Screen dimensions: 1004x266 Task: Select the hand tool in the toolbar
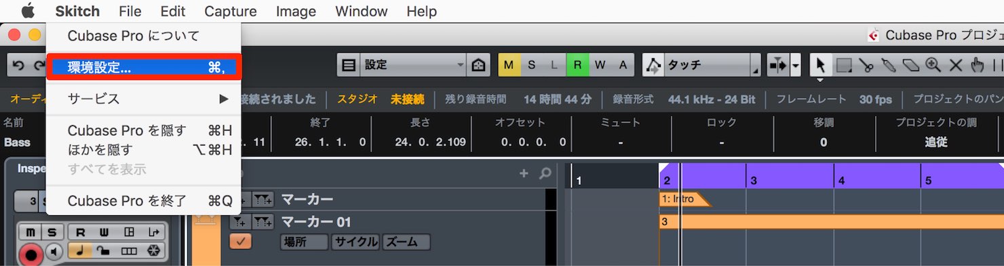[978, 65]
